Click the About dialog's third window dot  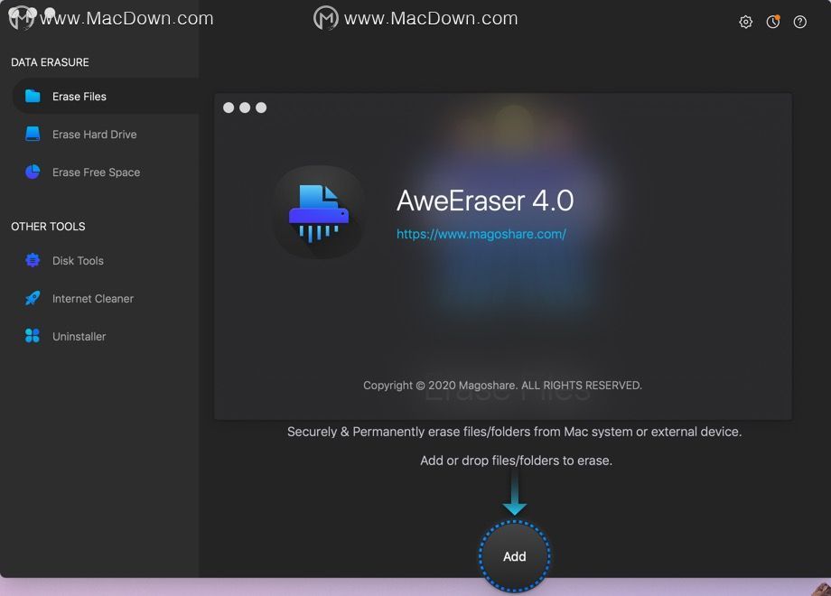(x=261, y=107)
